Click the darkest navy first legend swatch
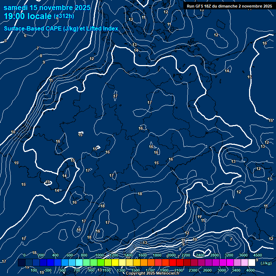This screenshot has width=276, height=276. (x=22, y=262)
